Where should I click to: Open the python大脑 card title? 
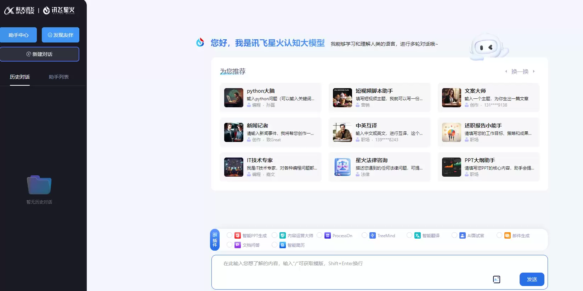point(261,91)
